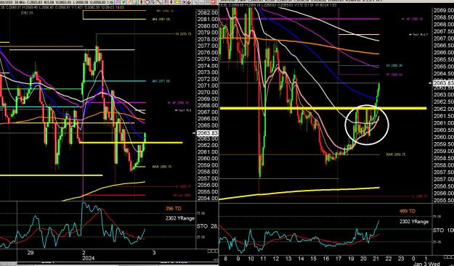The height and width of the screenshot is (266, 454).
Task: Click the current price tag 2063.83 on left chart
Action: coord(207,133)
